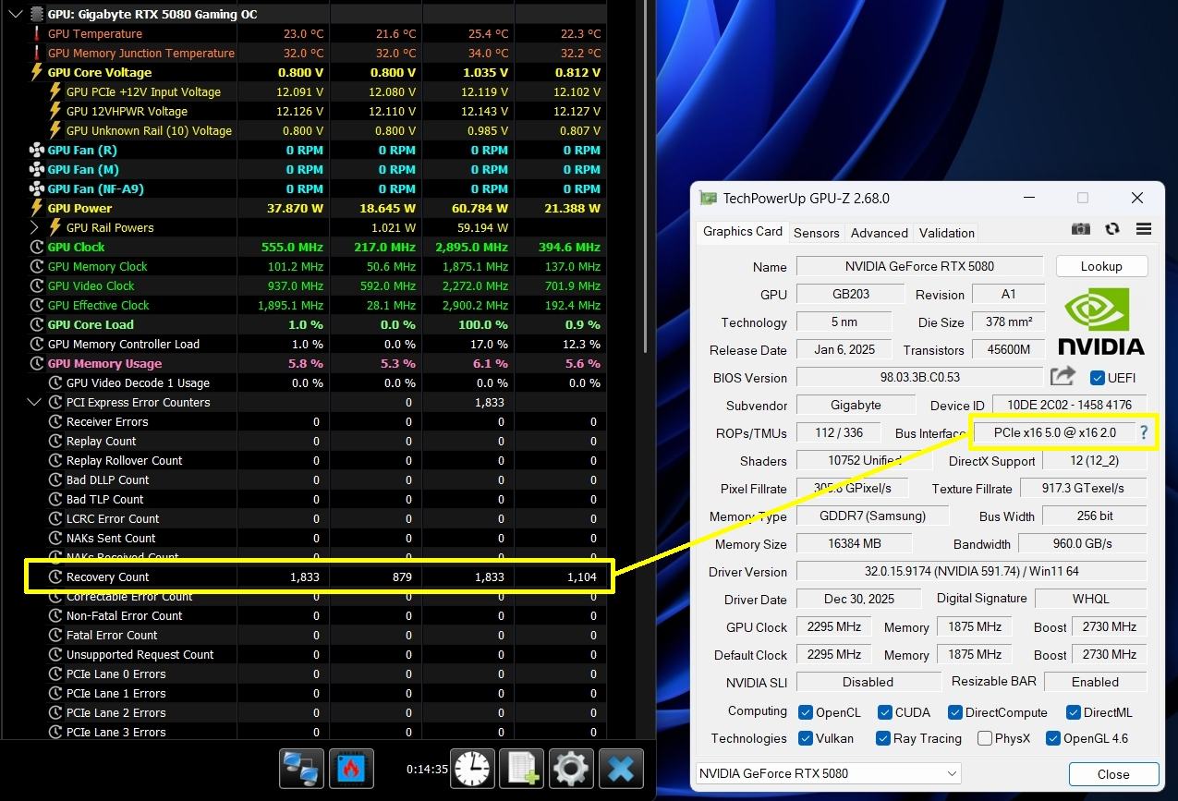Click clock icon beside GPU Clock

click(x=37, y=247)
